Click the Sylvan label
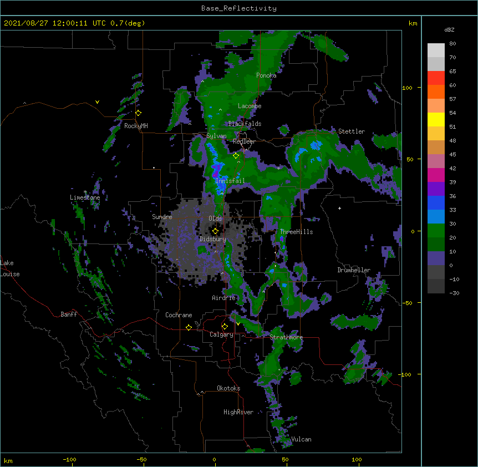This screenshot has width=478, height=467. click(x=216, y=136)
